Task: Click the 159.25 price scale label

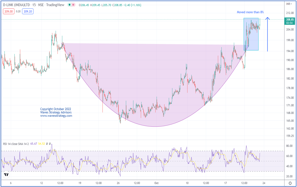Action: tap(290, 136)
